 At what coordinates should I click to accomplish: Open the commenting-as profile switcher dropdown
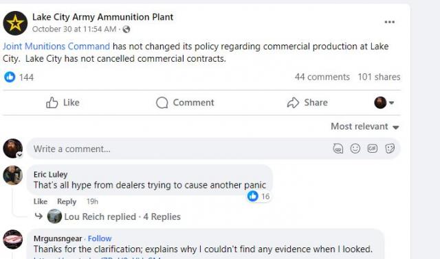coord(384,103)
